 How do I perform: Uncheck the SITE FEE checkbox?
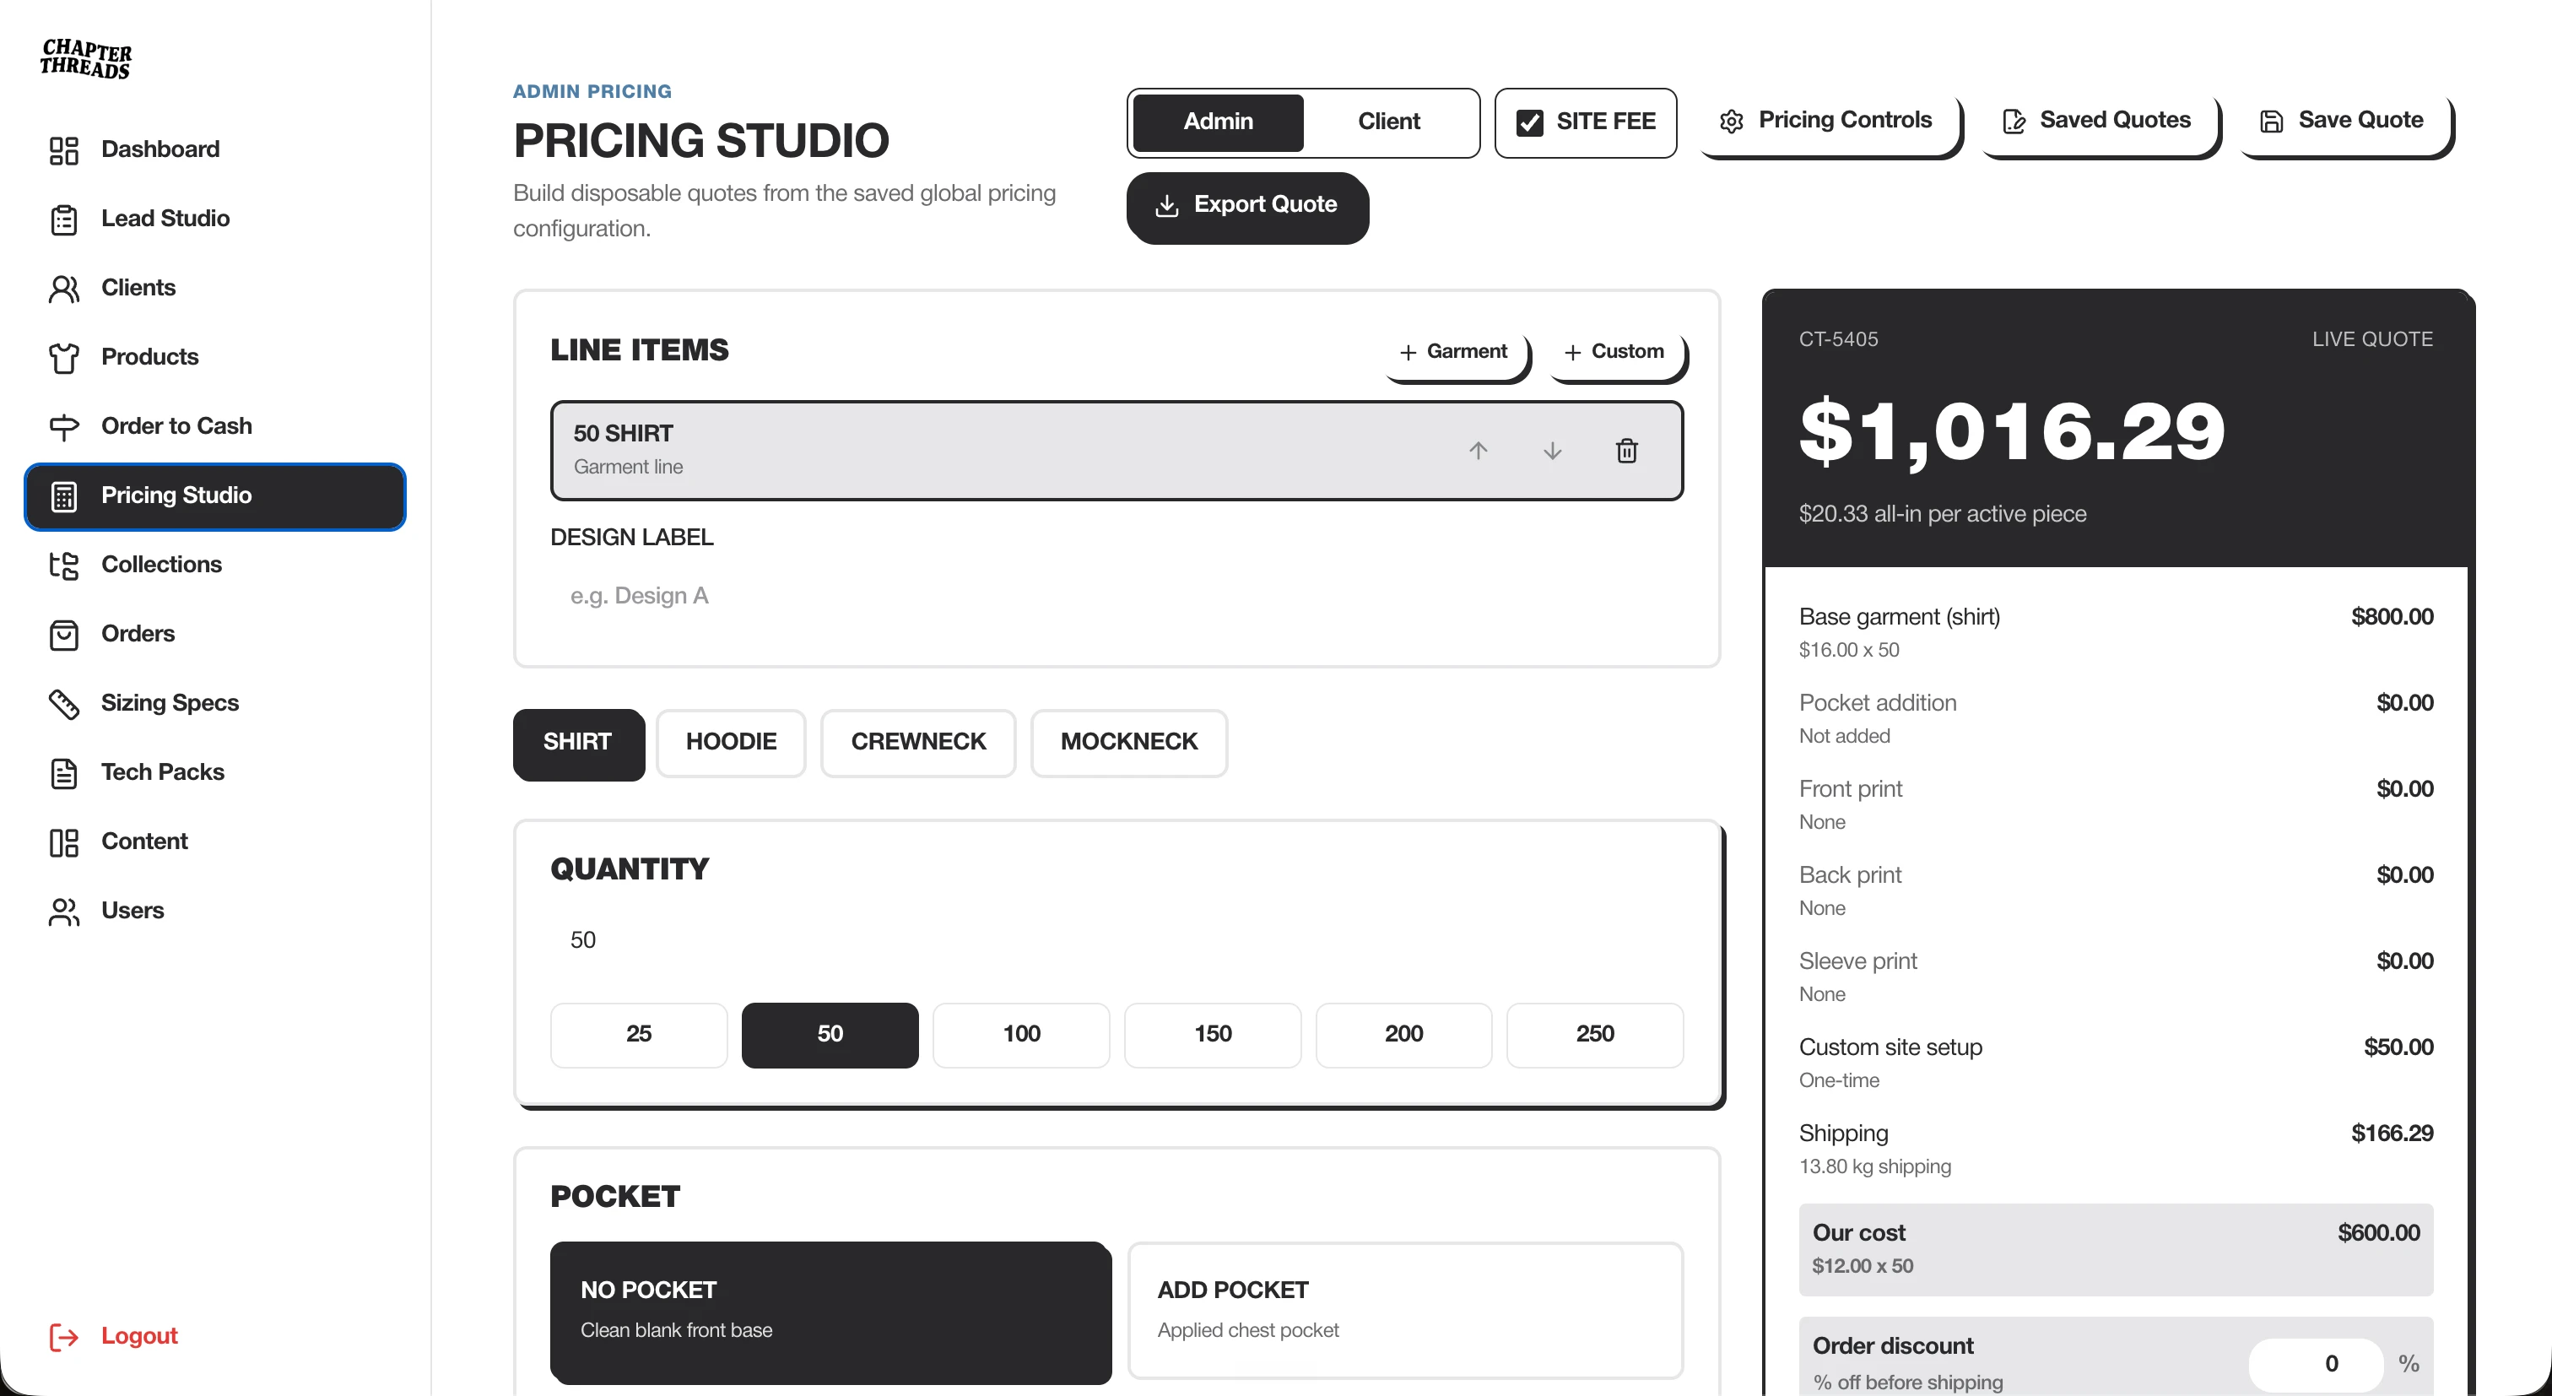tap(1530, 122)
